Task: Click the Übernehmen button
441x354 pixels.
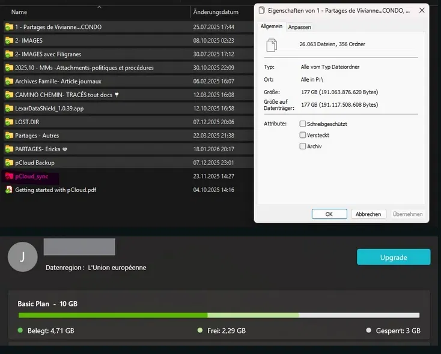Action: click(407, 214)
